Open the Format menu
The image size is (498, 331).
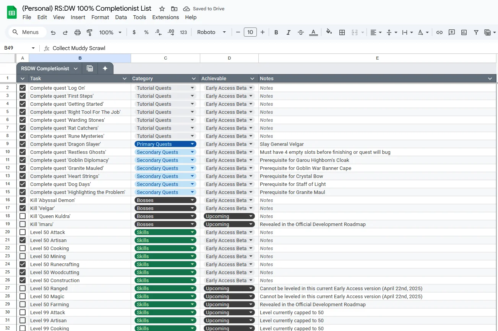(x=100, y=17)
